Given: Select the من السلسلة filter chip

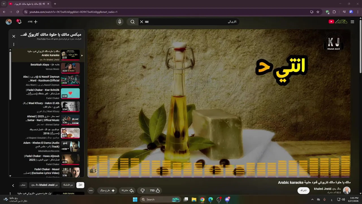Looking at the screenshot, I should (x=68, y=185).
